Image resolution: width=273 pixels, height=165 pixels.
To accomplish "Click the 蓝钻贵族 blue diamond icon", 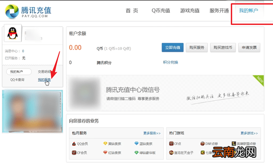I will click(136, 144).
